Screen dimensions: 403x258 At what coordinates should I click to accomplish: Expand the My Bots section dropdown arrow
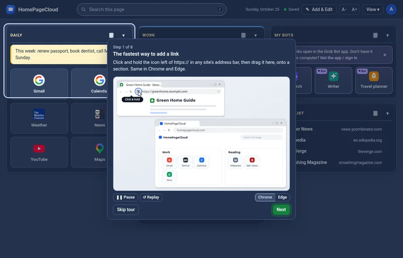[x=388, y=35]
